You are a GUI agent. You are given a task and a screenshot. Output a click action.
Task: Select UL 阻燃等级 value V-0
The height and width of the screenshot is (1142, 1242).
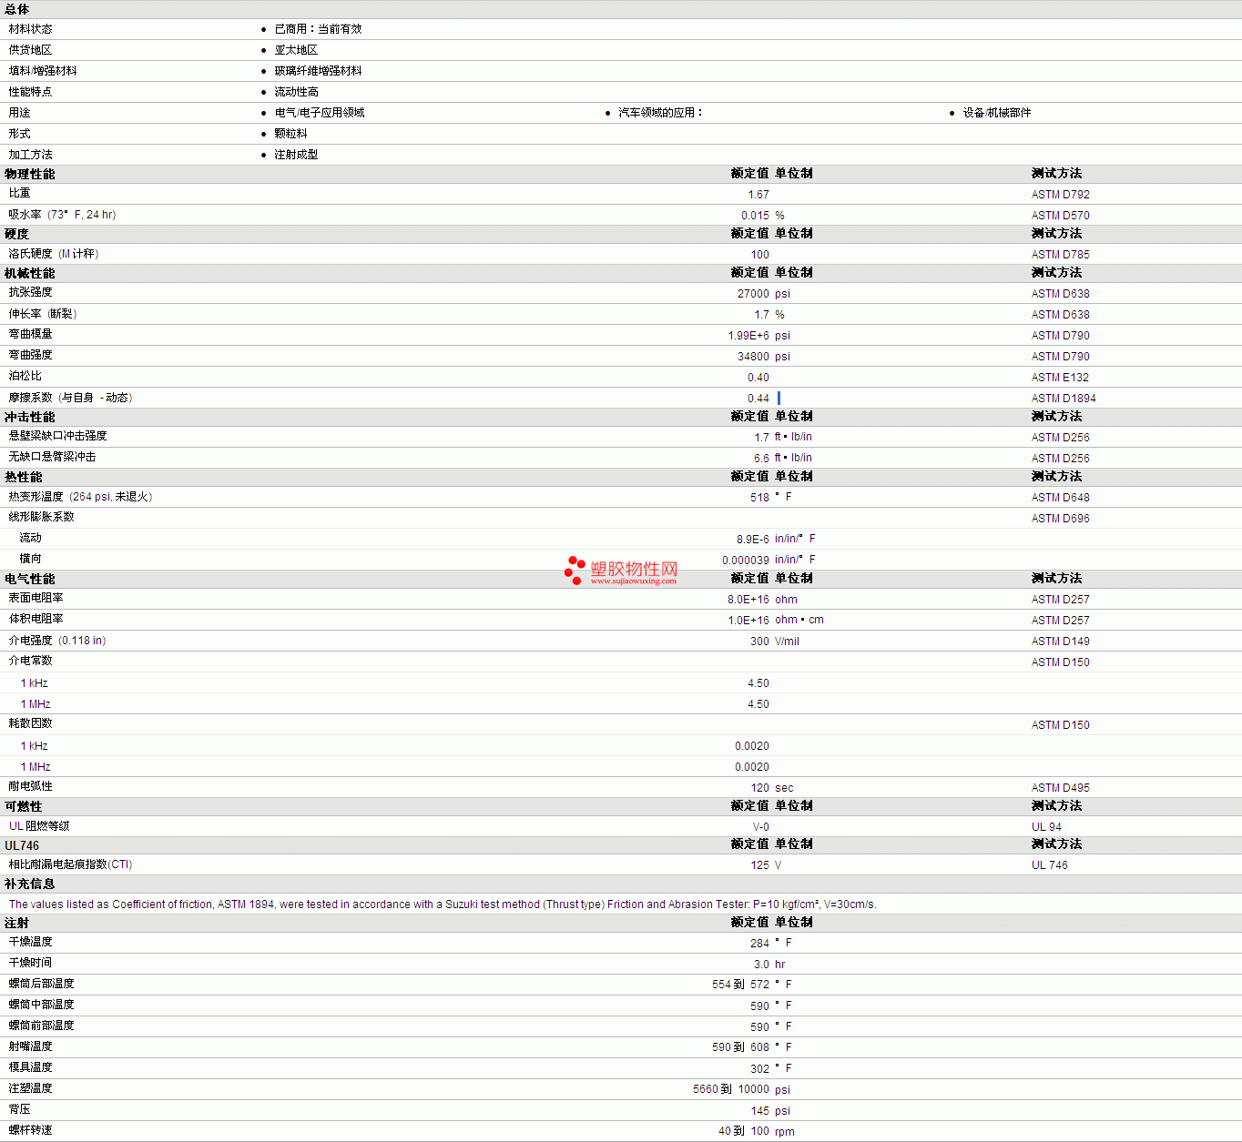(761, 827)
